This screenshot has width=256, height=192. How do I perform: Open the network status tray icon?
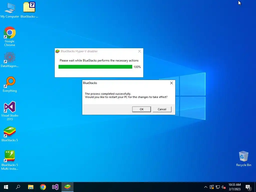[x=218, y=187]
